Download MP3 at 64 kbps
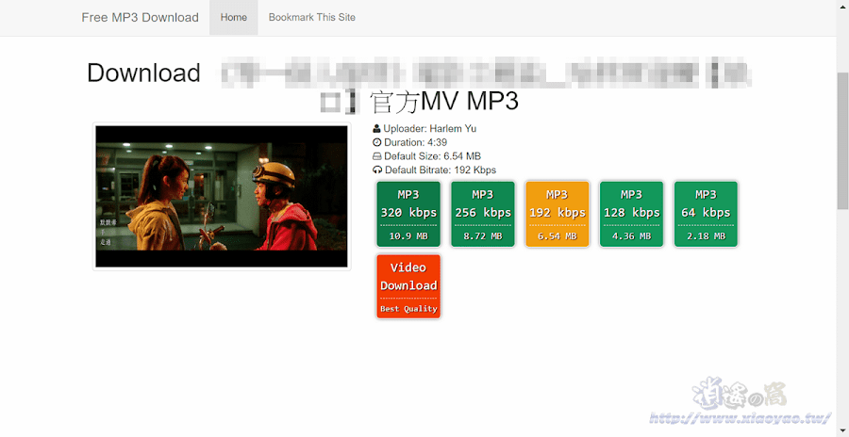This screenshot has width=849, height=437. (x=706, y=214)
